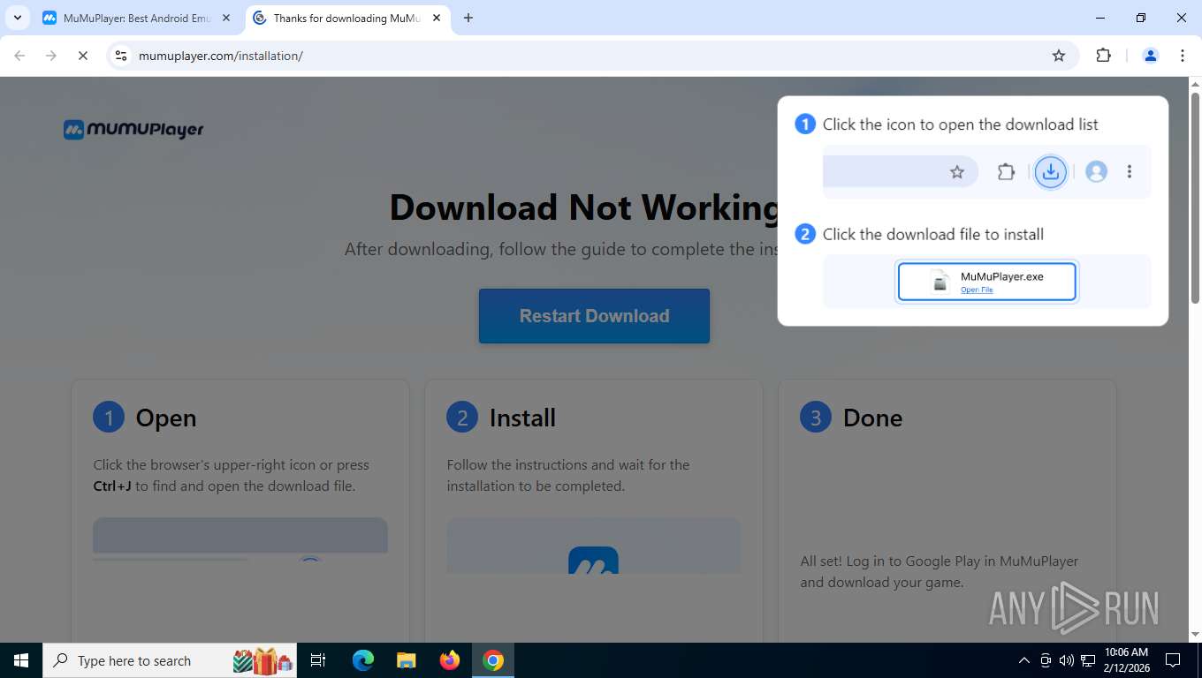Click the Open step heading
The height and width of the screenshot is (678, 1202).
click(166, 418)
